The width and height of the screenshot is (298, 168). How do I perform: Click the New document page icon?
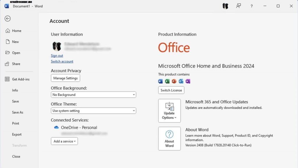pyautogui.click(x=8, y=42)
